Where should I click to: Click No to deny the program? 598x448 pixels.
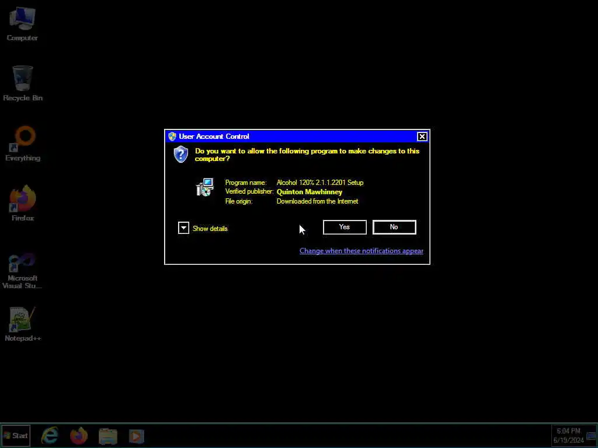(x=394, y=227)
